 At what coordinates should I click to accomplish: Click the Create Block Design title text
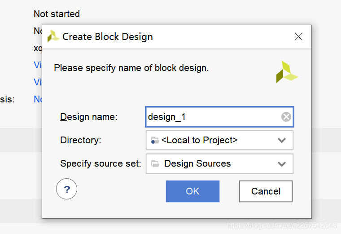pyautogui.click(x=108, y=37)
